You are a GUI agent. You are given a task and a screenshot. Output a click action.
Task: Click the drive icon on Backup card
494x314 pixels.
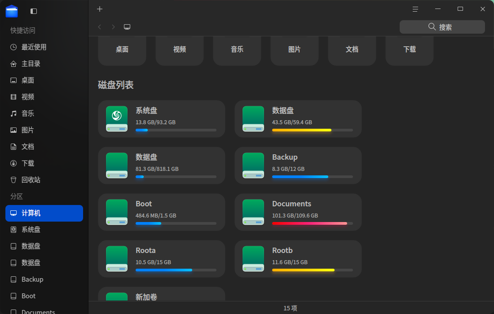point(253,166)
